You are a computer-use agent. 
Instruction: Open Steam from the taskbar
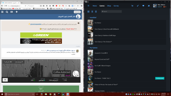[63, 94]
